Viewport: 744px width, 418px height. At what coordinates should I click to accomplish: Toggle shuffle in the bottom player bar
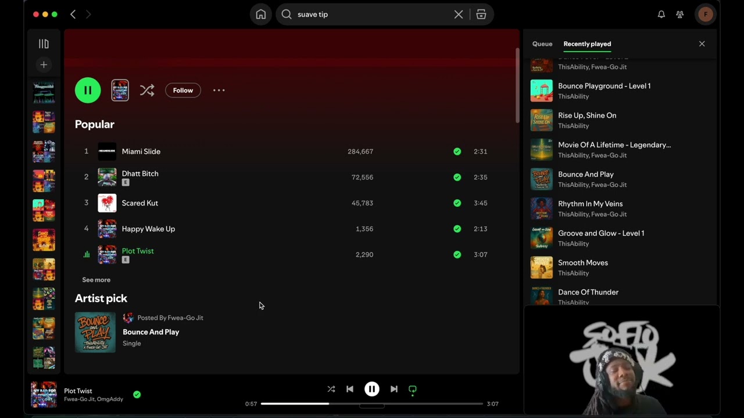click(x=331, y=389)
